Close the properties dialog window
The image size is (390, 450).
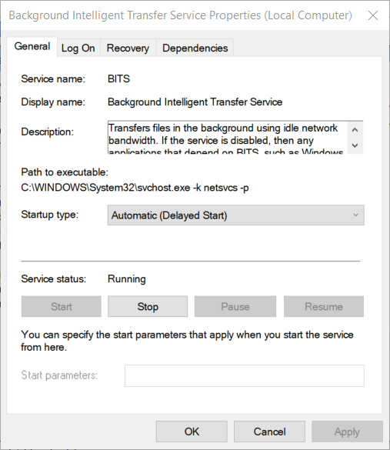point(373,15)
